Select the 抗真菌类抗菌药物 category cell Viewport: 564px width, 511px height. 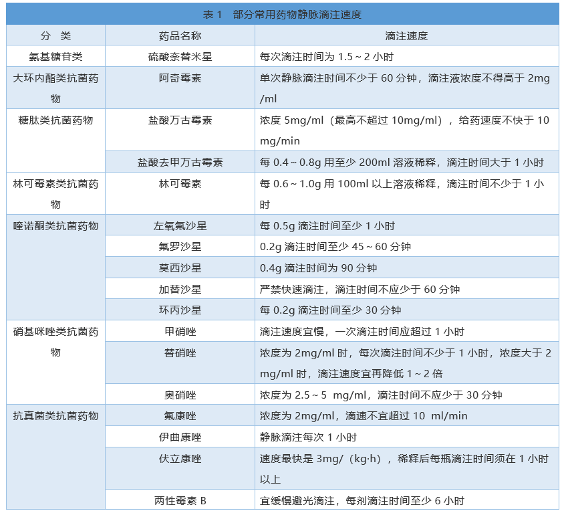click(x=55, y=457)
